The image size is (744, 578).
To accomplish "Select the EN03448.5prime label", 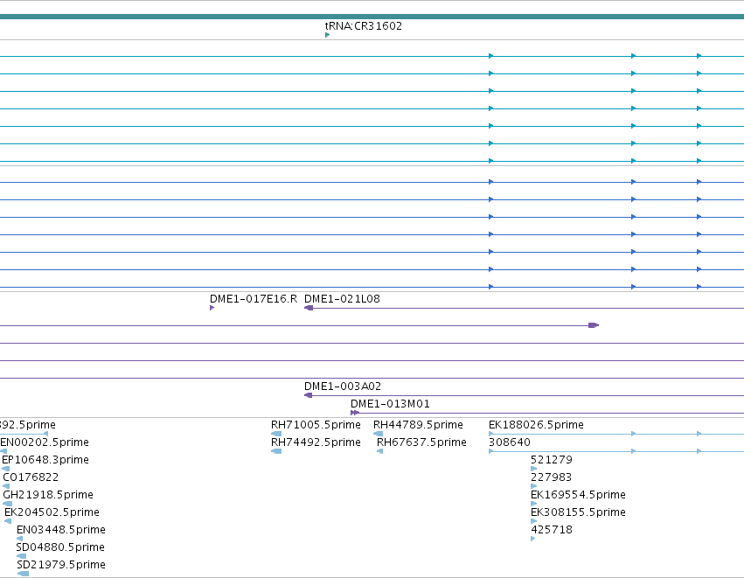I will pos(60,530).
